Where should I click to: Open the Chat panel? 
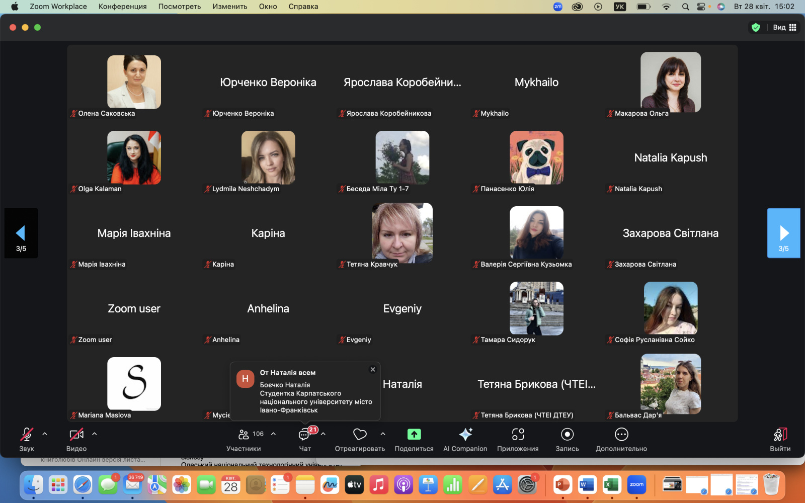pos(305,435)
